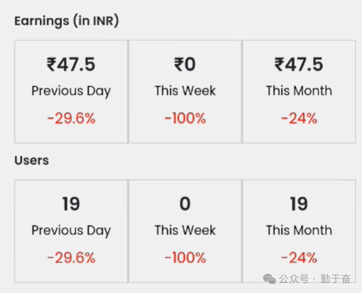
Task: Select the Earnings Previous Day card label
Action: (x=71, y=91)
